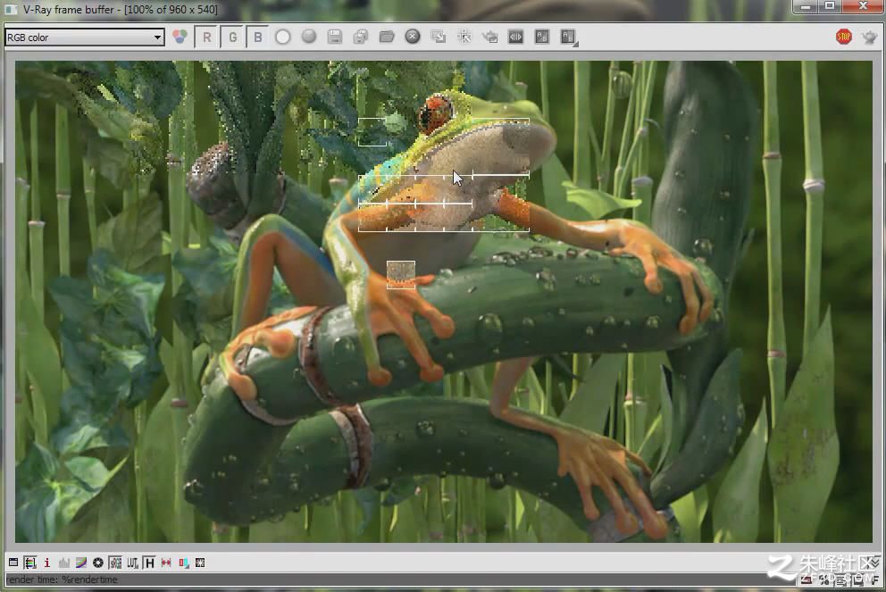Screen dimensions: 886x592
Task: Activate region render teapot icon
Action: 490,38
